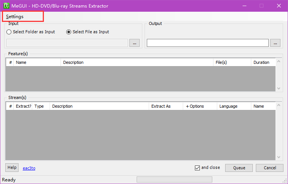Viewport: 288px width, 184px height.
Task: Click the MeGUI app icon in title bar
Action: [x=6, y=6]
